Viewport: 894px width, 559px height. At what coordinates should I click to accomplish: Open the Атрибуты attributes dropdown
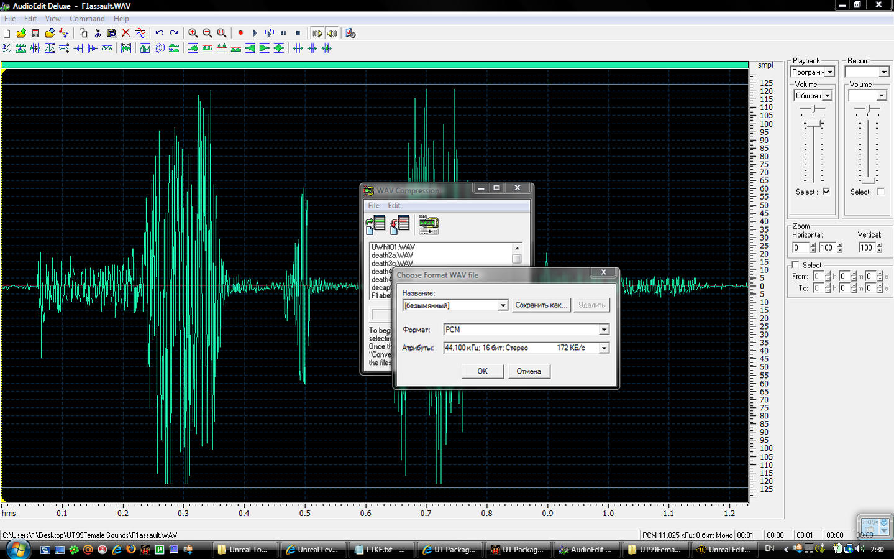[603, 348]
